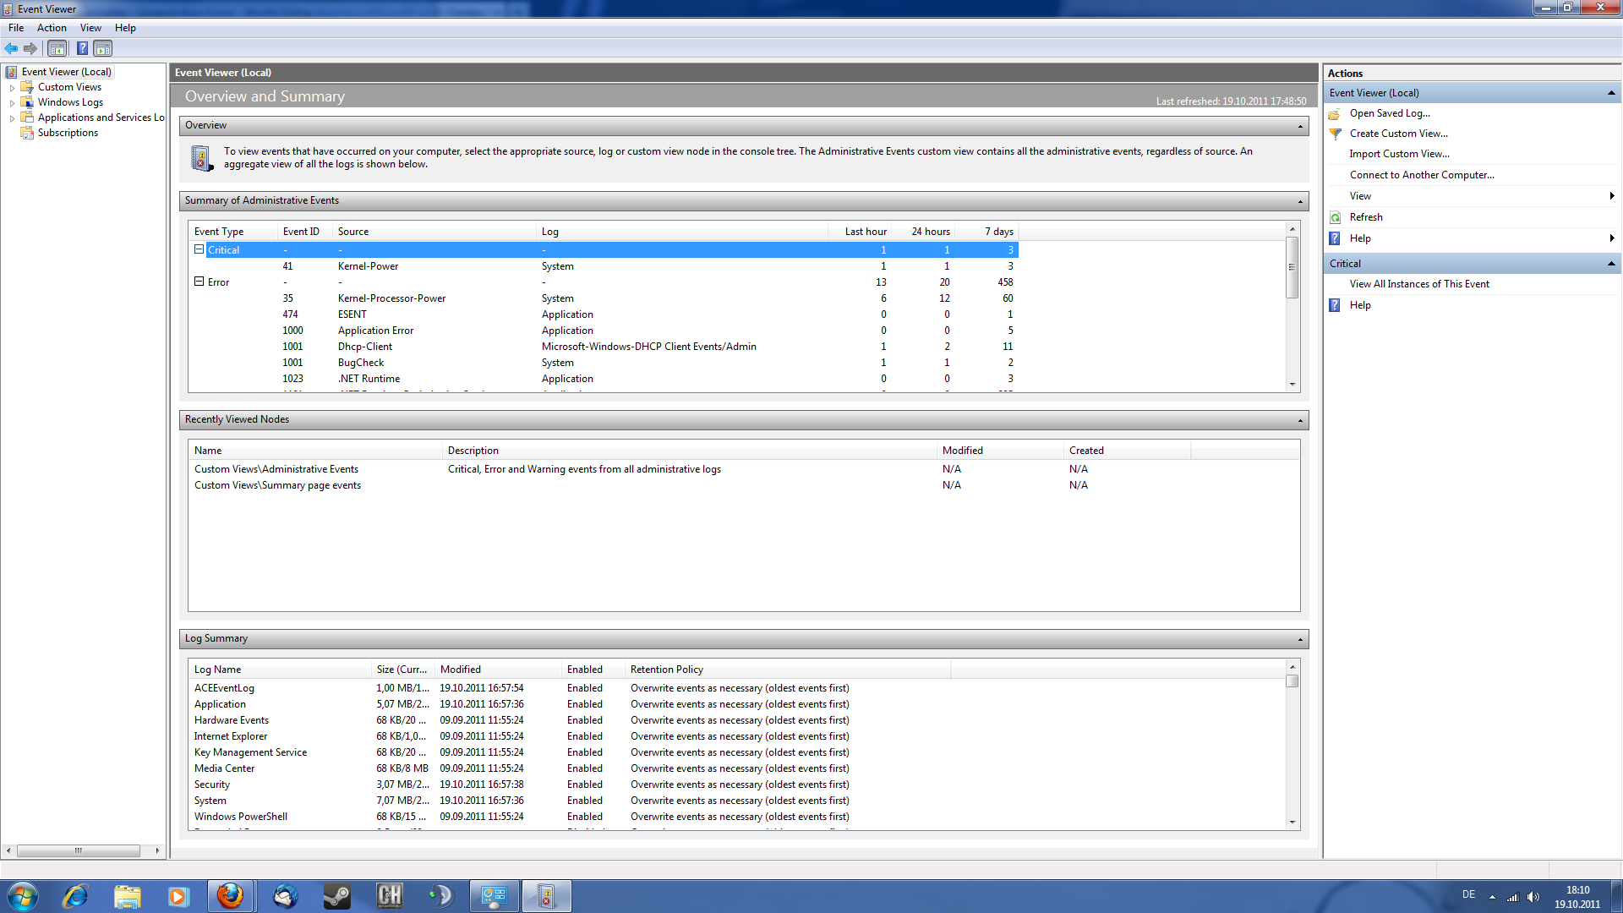This screenshot has width=1623, height=913.
Task: Click the Thunderbird taskbar icon
Action: tap(285, 896)
